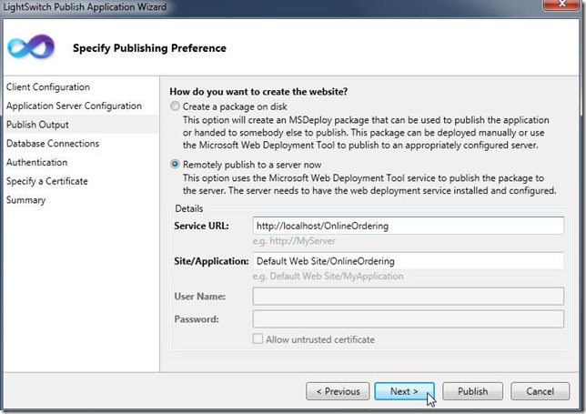Viewport: 586px width, 414px height.
Task: Cancel the publish wizard
Action: coord(540,391)
